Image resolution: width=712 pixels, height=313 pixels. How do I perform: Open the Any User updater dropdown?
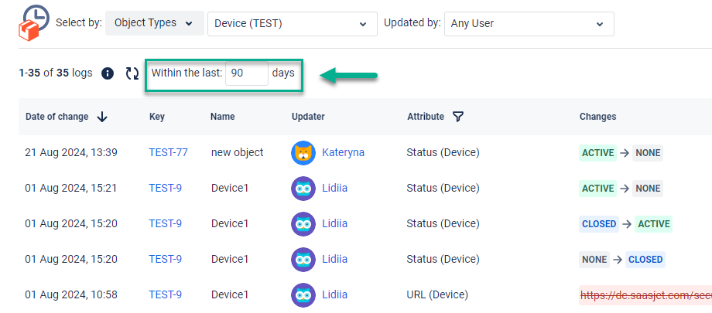tap(529, 23)
